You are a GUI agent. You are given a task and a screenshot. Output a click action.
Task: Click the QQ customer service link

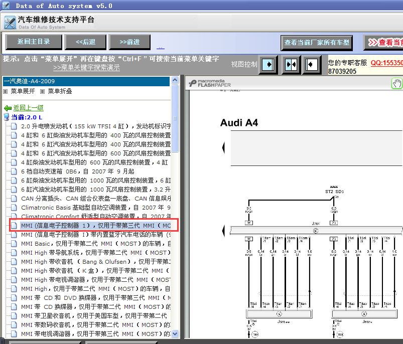(386, 63)
